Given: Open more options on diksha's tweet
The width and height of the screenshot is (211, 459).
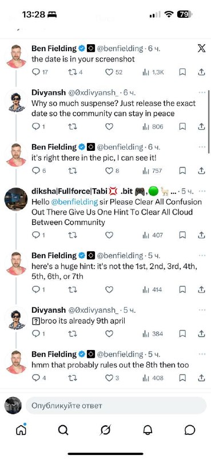Looking at the screenshot, I should pos(202,191).
